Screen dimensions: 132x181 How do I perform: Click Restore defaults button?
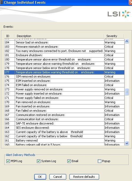(84, 177)
